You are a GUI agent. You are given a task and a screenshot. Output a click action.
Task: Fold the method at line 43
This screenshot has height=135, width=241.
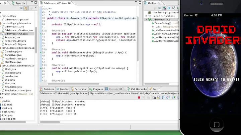click(46, 65)
